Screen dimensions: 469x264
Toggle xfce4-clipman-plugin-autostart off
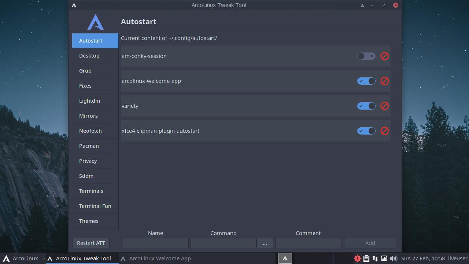(x=366, y=131)
